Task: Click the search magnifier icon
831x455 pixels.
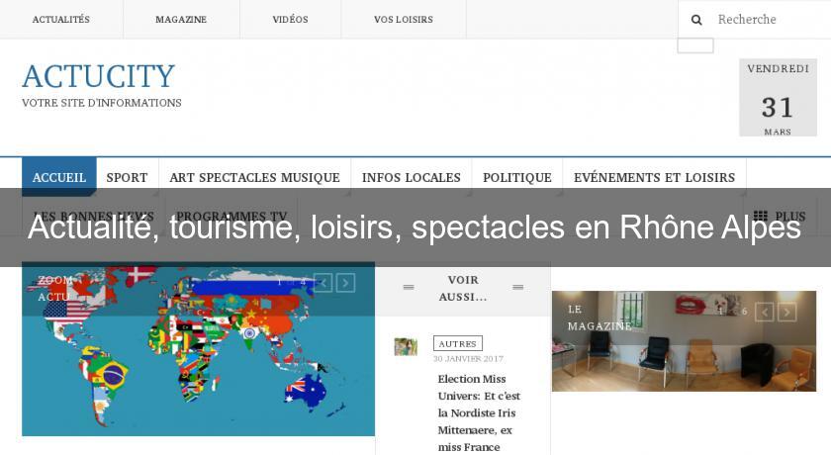Action: (x=696, y=20)
